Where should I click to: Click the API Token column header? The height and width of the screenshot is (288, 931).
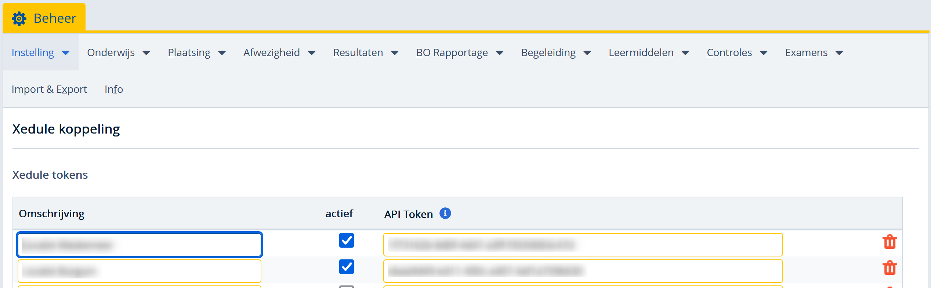(x=409, y=214)
